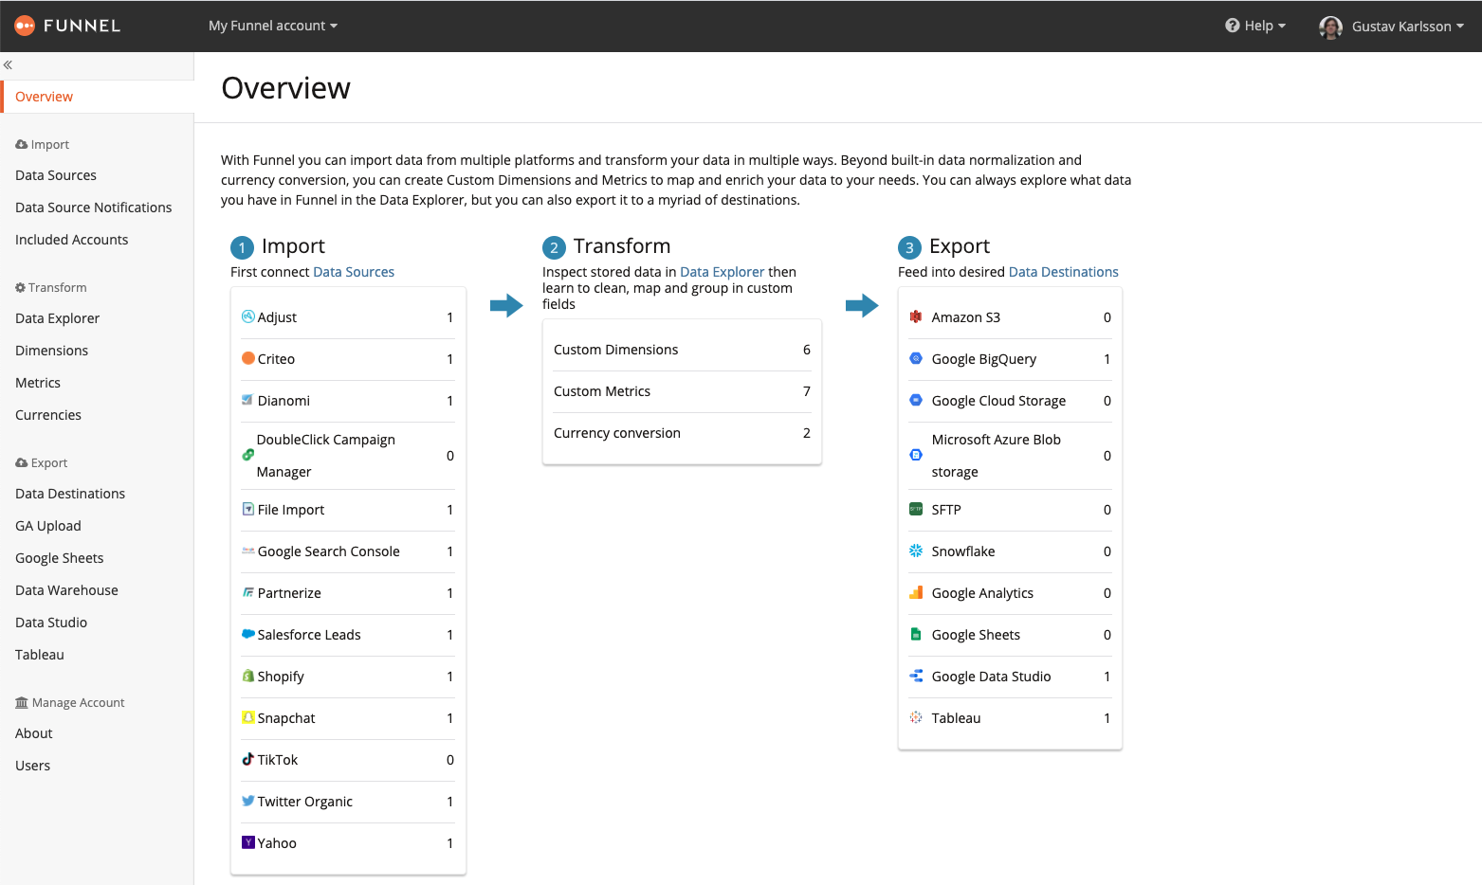The height and width of the screenshot is (885, 1482).
Task: Open Data Studio in the sidebar
Action: 51,623
